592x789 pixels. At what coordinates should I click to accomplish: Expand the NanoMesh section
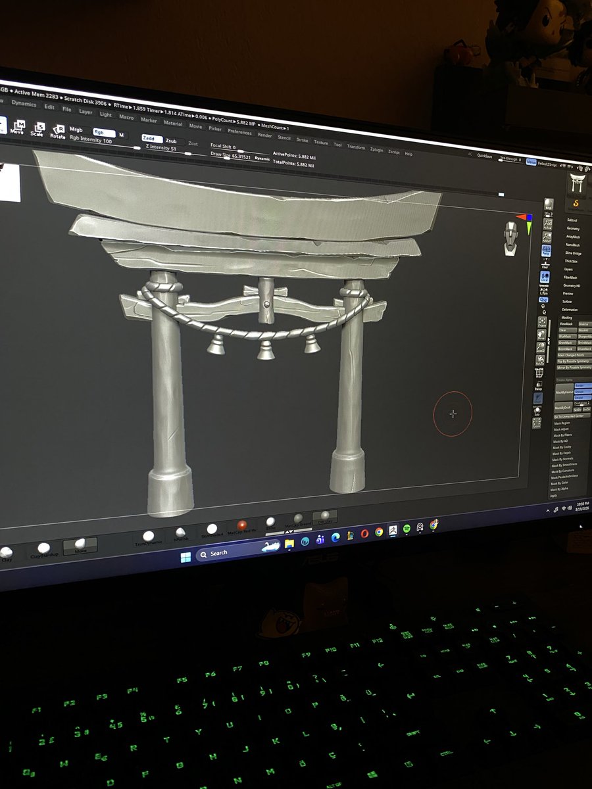(x=572, y=245)
